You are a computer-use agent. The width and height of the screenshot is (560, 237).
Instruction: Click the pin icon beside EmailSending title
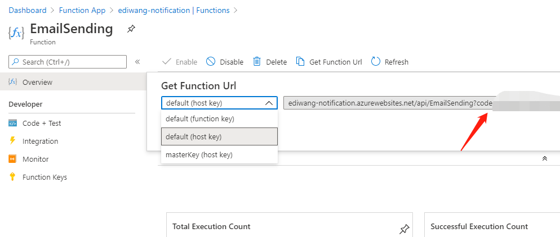[x=131, y=29]
